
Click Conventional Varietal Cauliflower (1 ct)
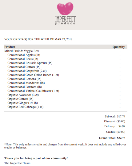33,91
